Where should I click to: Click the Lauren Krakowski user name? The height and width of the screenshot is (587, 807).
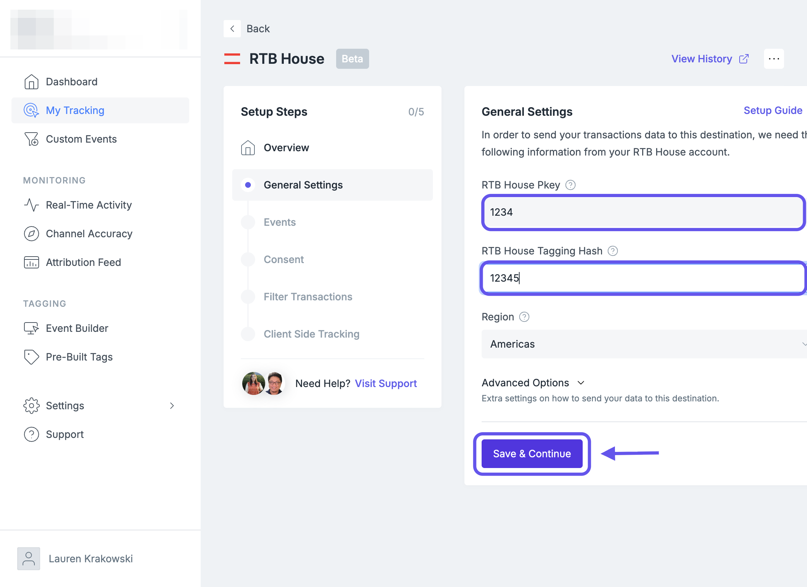(91, 558)
